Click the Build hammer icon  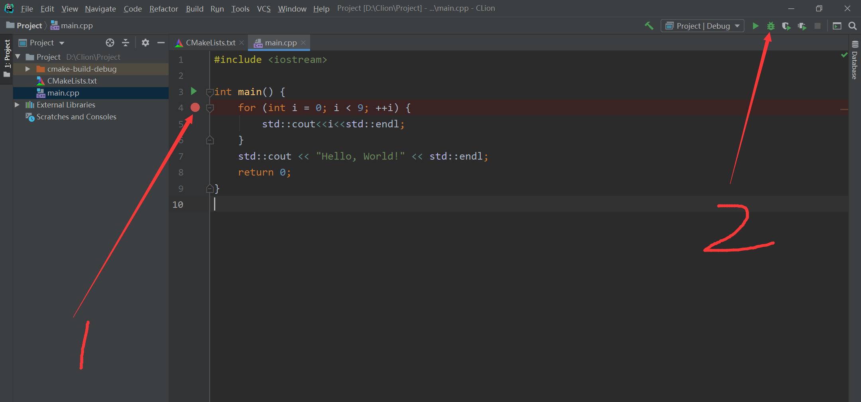click(649, 26)
